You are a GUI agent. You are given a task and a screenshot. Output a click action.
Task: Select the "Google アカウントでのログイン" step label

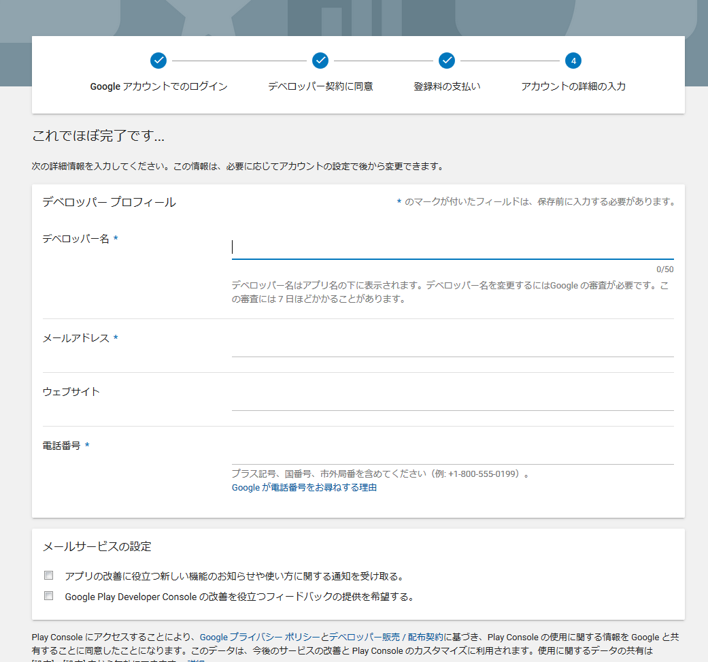click(x=158, y=86)
